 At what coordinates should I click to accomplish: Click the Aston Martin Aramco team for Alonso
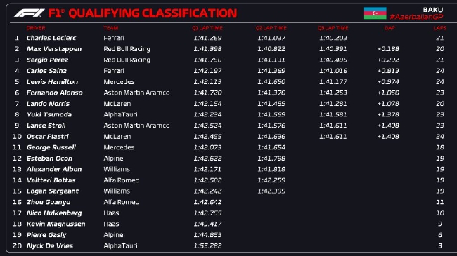(136, 93)
